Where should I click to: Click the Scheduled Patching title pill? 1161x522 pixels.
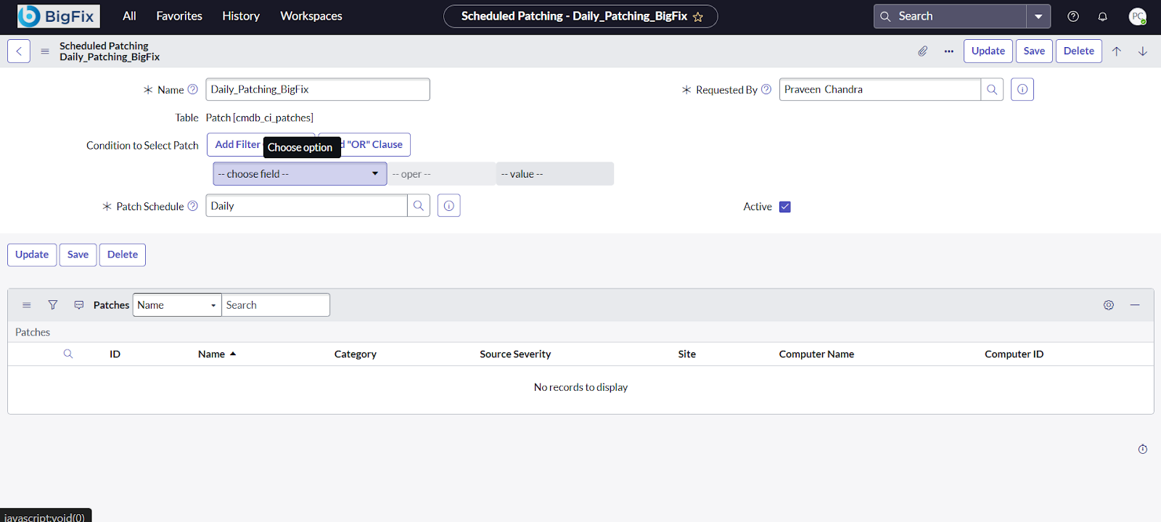tap(580, 16)
